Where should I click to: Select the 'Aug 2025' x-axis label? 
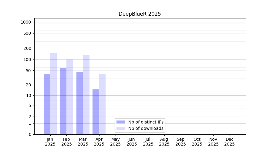click(x=164, y=142)
